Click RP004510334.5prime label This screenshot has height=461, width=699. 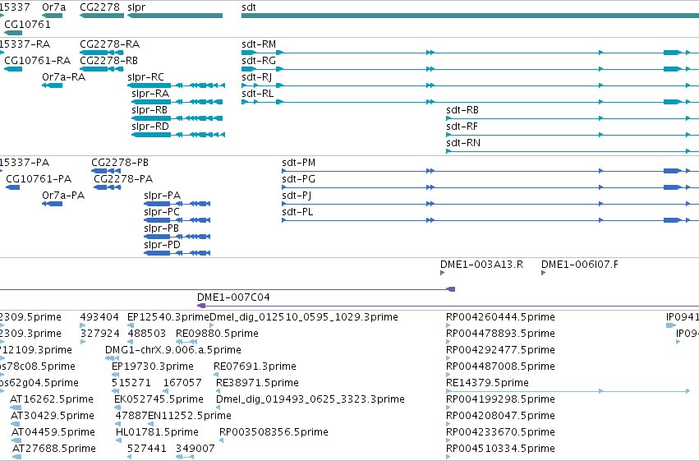(x=500, y=449)
